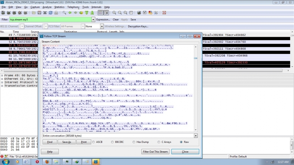Click the list capture interfaces icon
Screen dimensions: 294x165
click(3, 13)
